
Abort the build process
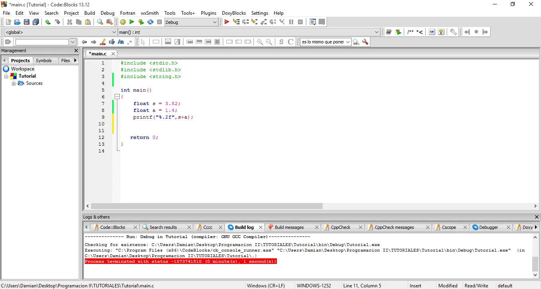[x=160, y=22]
